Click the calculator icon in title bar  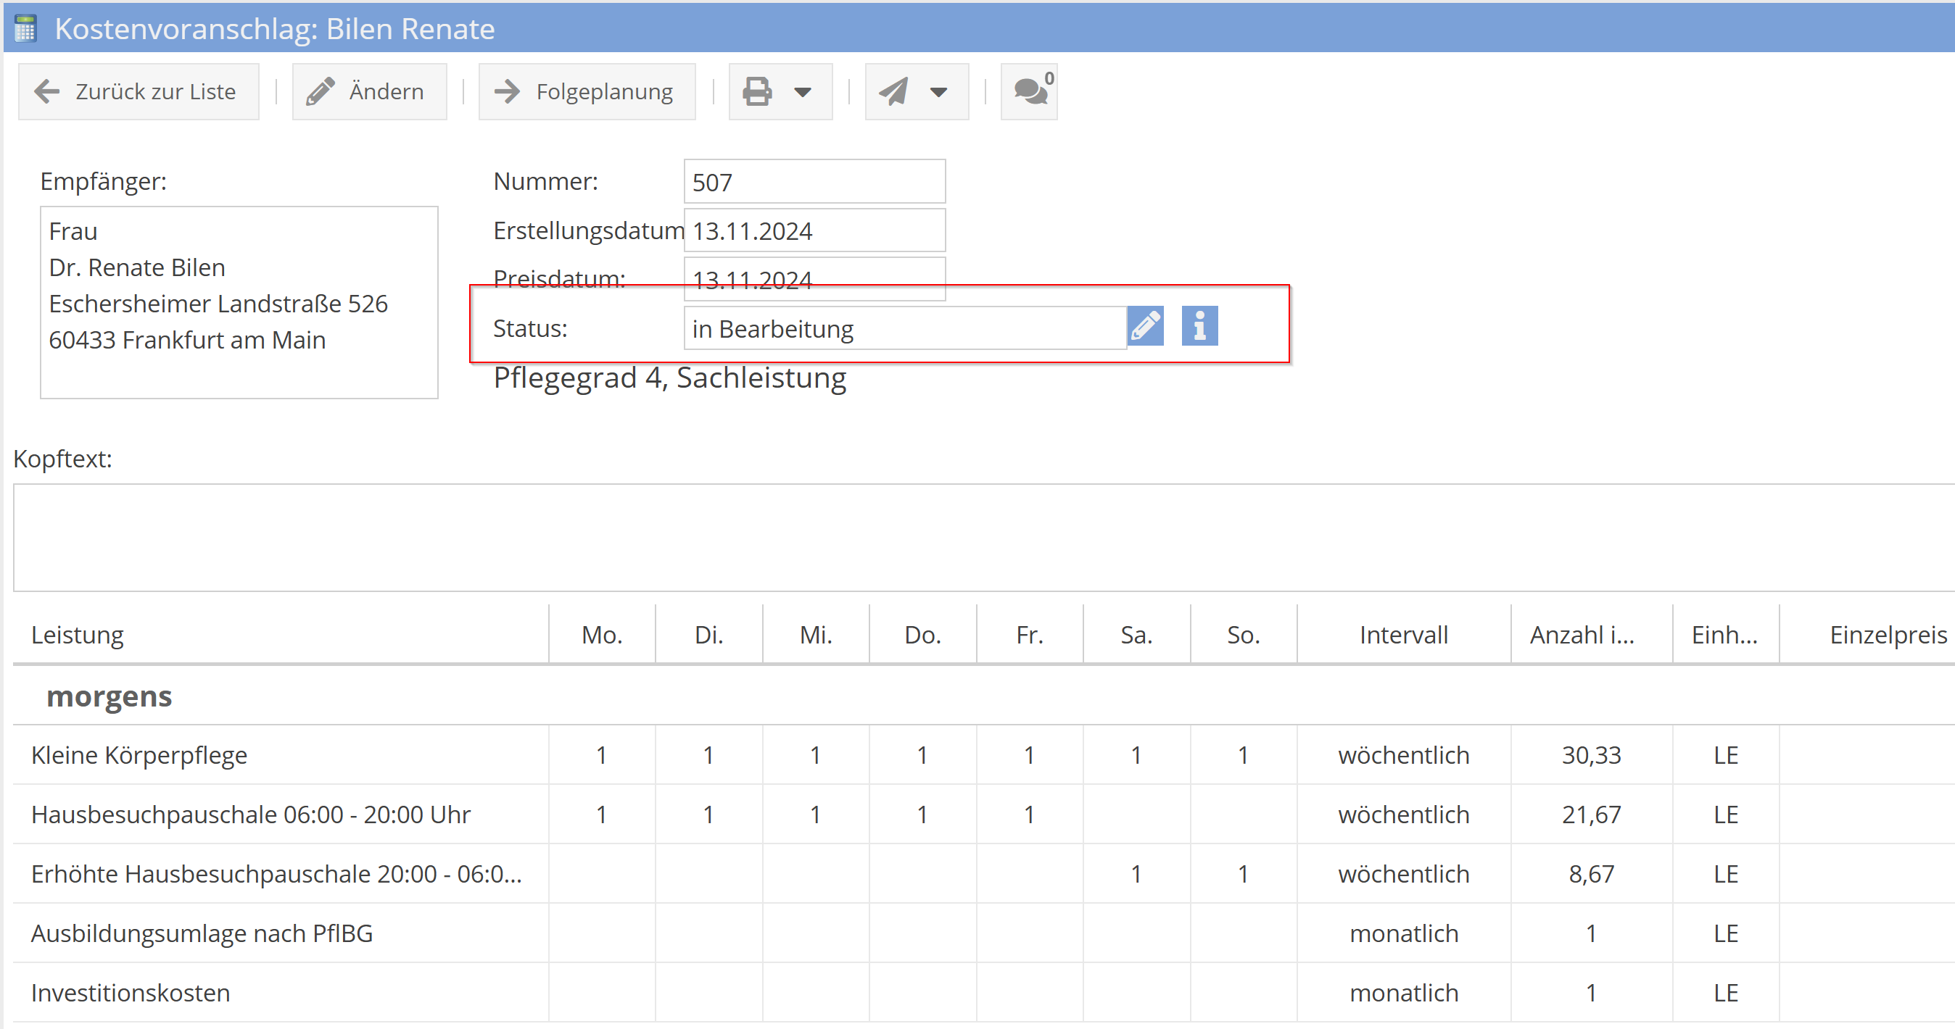[x=26, y=29]
